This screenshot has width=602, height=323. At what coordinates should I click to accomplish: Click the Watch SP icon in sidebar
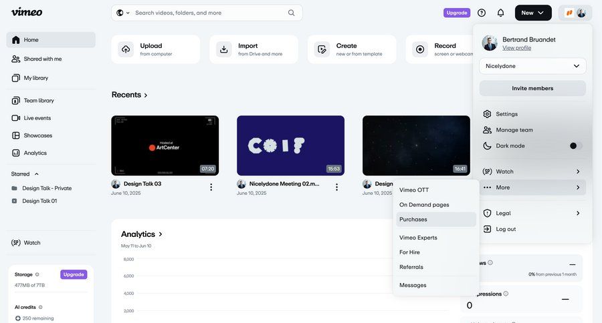16,242
